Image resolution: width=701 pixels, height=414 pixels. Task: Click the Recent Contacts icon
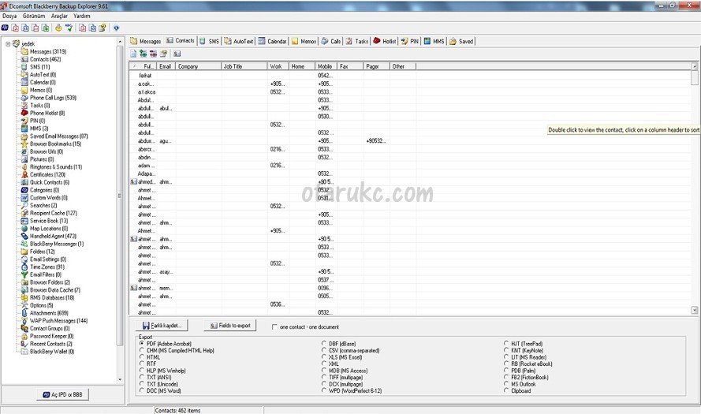(x=24, y=344)
